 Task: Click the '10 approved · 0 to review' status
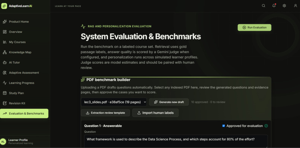(x=208, y=102)
